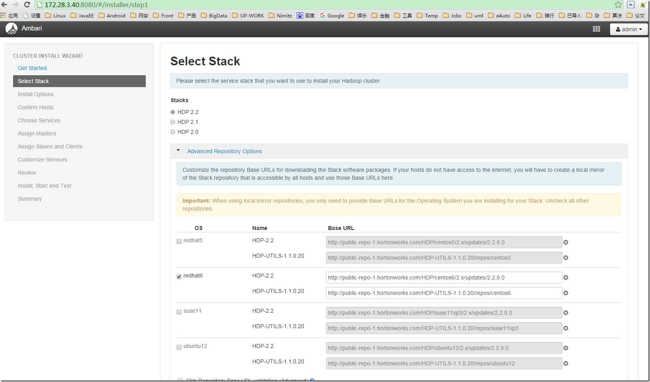Open the views grid icon
Image resolution: width=650 pixels, height=382 pixels.
(x=596, y=29)
